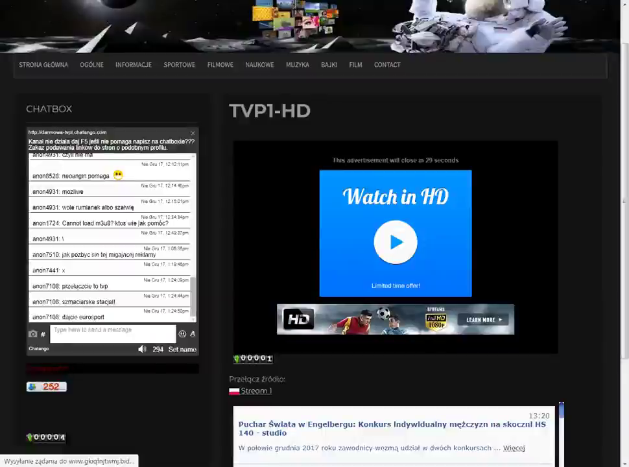Click the Polish flag icon next to Stream 1
The image size is (629, 467).
(x=234, y=391)
